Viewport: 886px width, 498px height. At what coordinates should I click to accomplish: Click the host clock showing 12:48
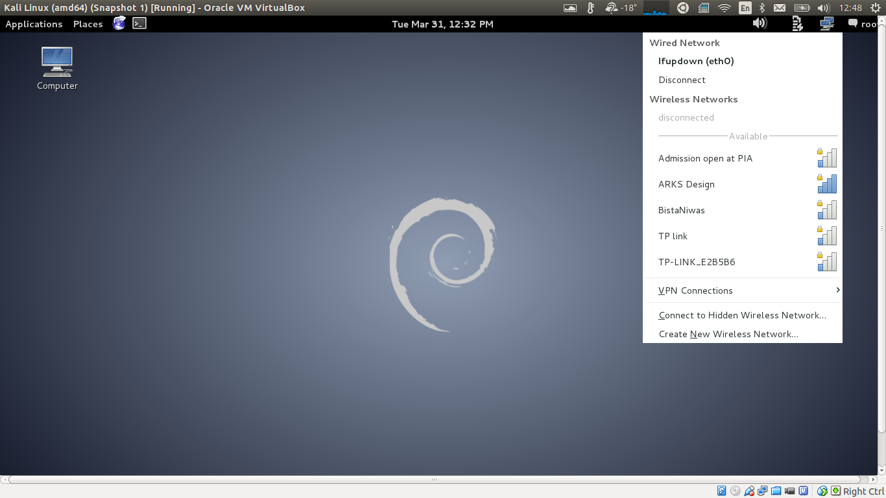click(x=850, y=8)
